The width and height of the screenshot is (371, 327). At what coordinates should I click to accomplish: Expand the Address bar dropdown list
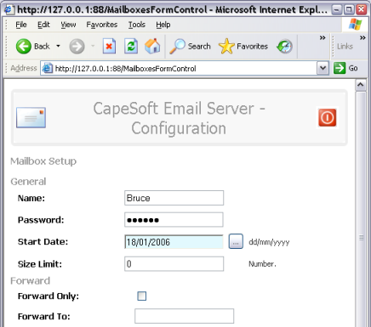coord(322,68)
